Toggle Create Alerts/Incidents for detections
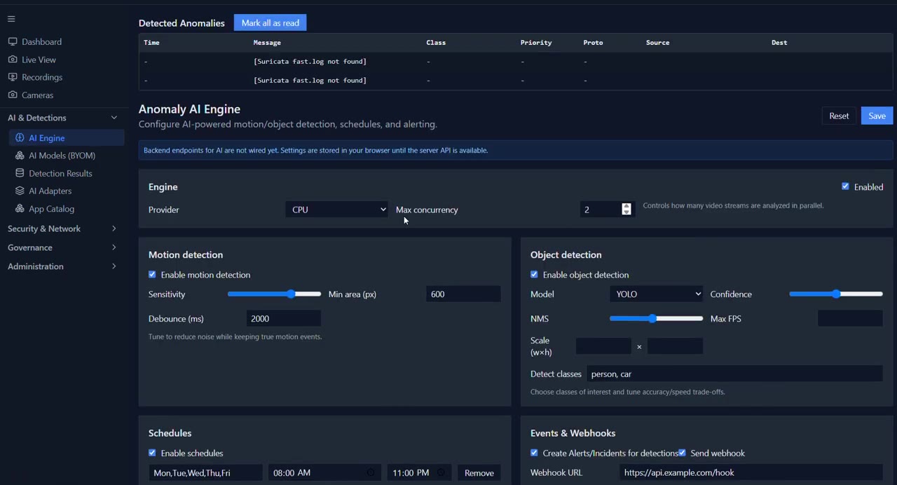 coord(534,453)
